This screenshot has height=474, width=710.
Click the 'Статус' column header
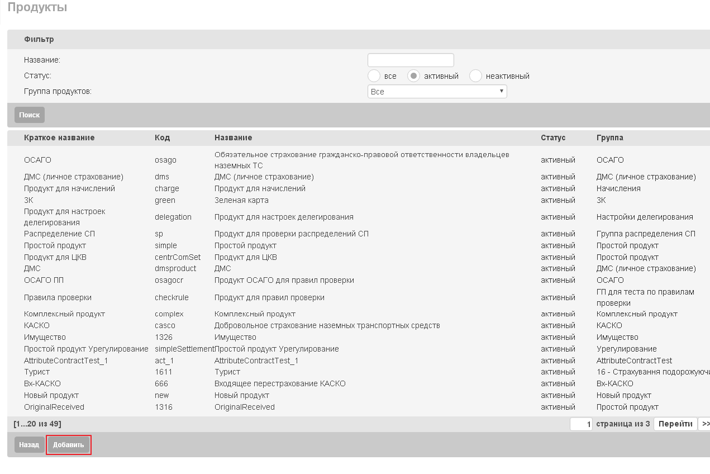553,138
